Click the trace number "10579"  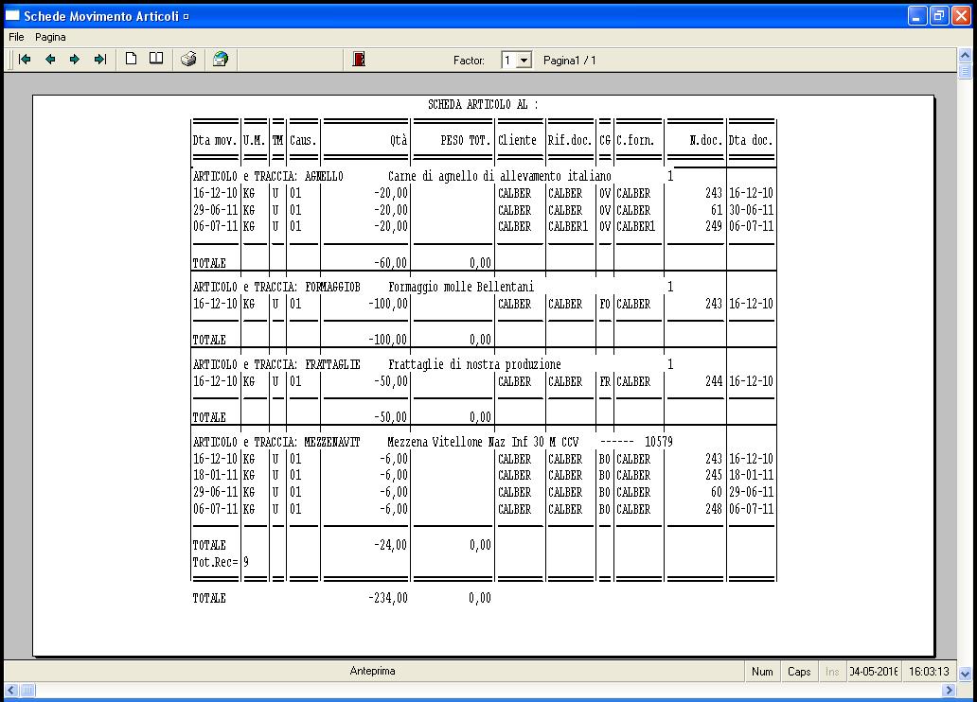coord(659,442)
